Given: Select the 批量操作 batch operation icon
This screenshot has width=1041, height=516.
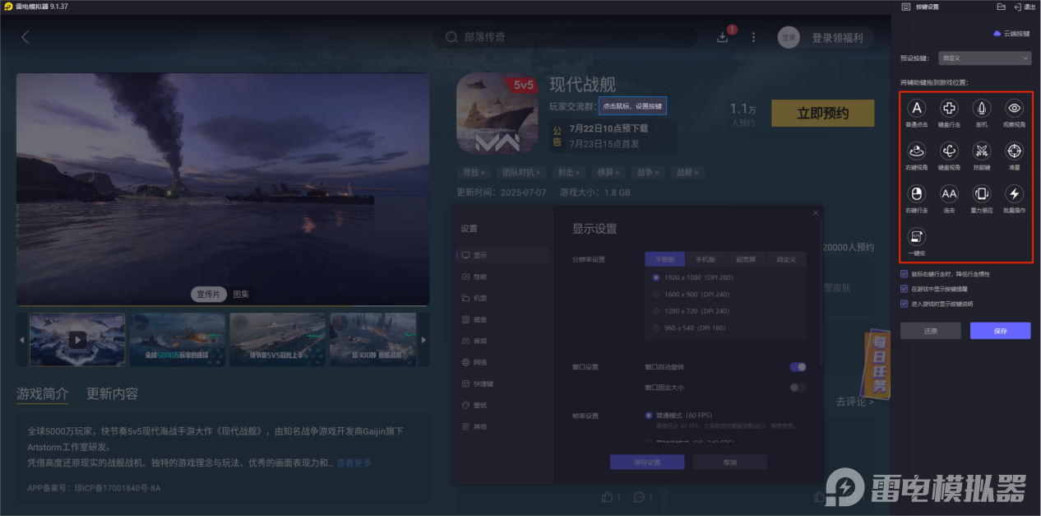Looking at the screenshot, I should coord(1014,194).
